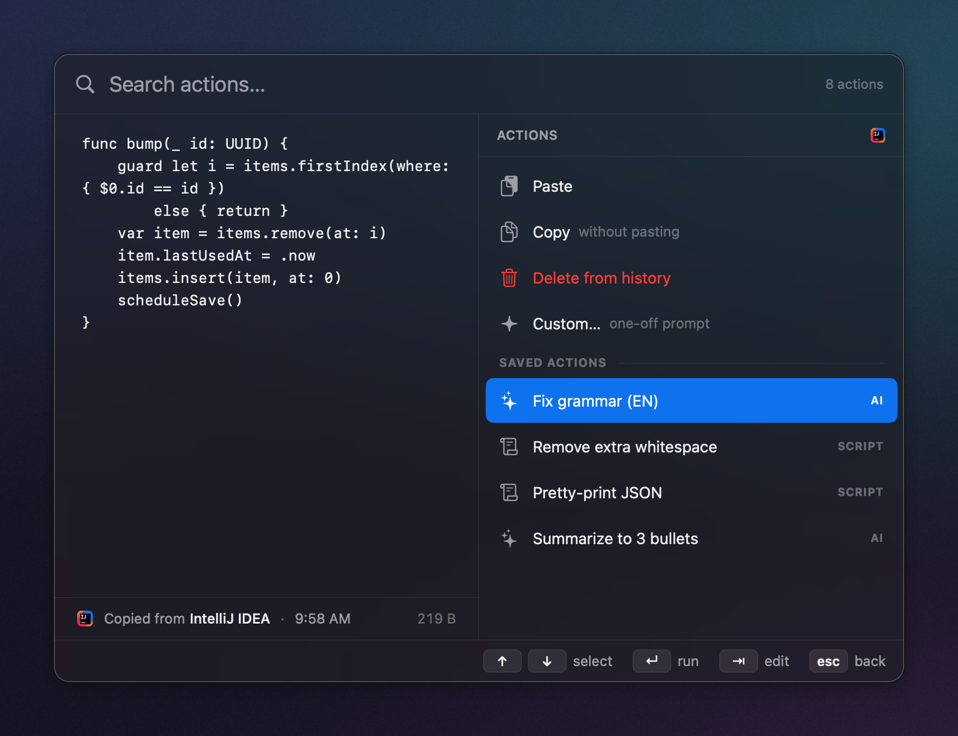Click the 9:58 AM timestamp
This screenshot has width=958, height=736.
(323, 619)
